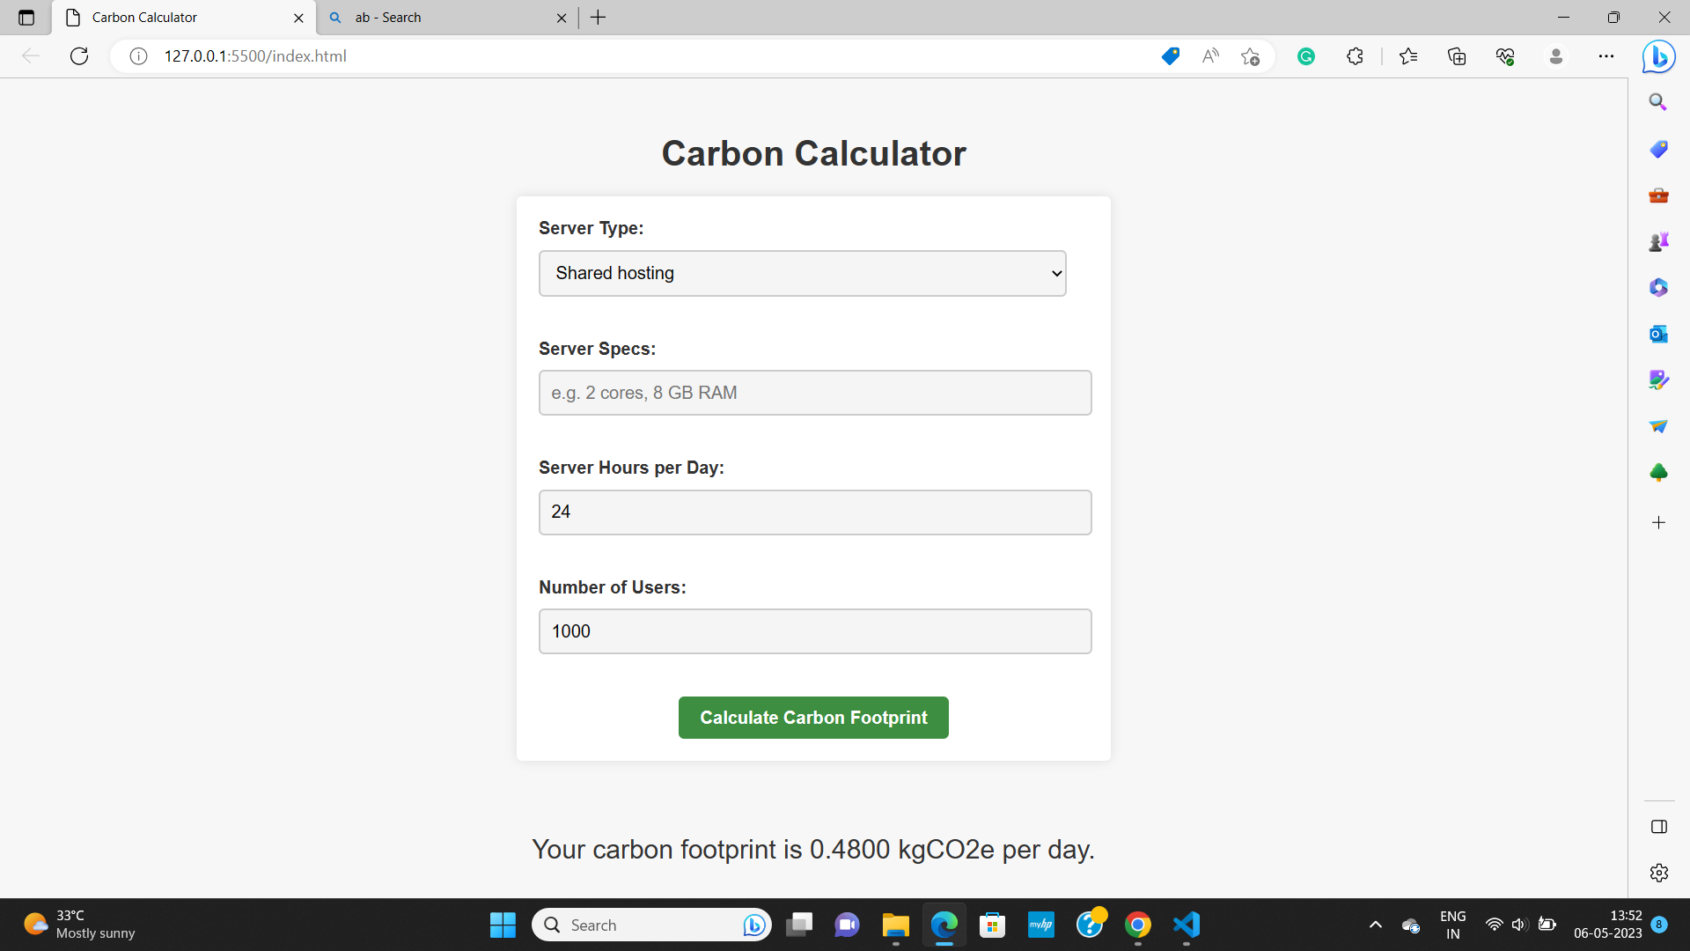Open the Server Type dropdown
The image size is (1690, 951).
point(801,273)
